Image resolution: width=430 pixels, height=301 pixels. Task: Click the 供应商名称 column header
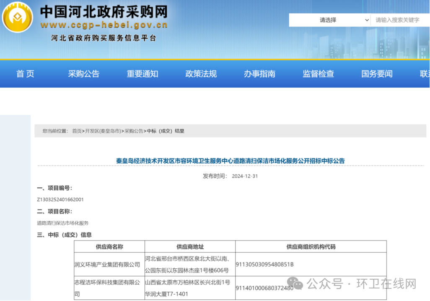[x=109, y=247]
